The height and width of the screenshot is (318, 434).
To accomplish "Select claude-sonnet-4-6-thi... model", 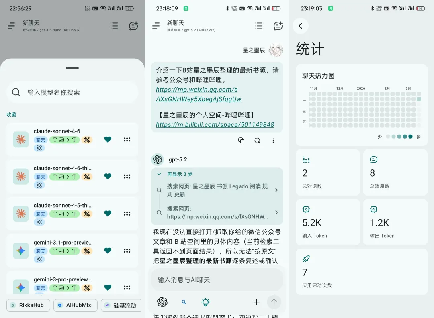I will [x=72, y=176].
